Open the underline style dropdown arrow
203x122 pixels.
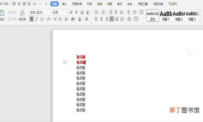pos(45,19)
